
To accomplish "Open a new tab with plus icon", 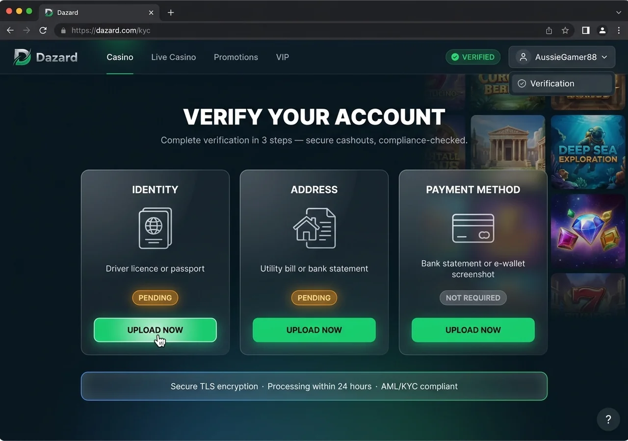I will (171, 12).
